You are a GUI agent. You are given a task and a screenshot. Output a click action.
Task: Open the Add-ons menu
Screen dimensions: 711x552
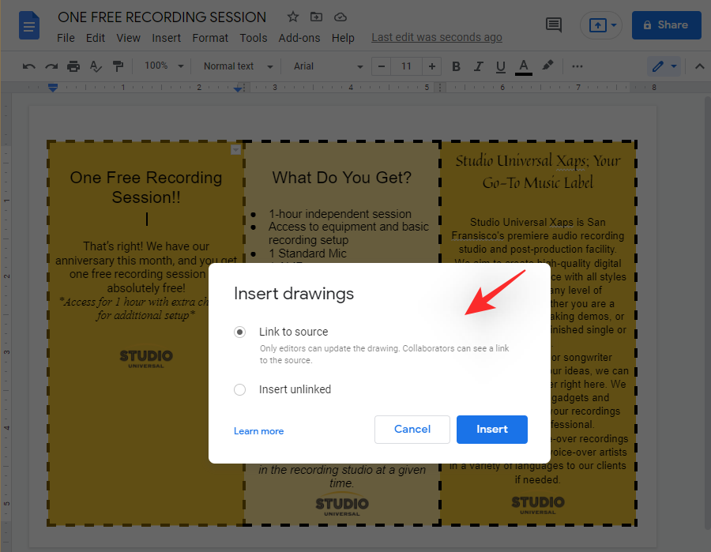click(299, 38)
